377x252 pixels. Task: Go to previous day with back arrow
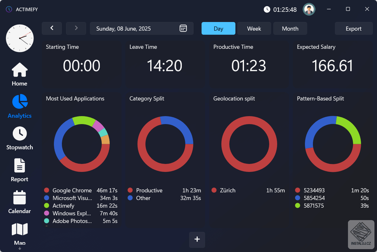[x=52, y=28]
